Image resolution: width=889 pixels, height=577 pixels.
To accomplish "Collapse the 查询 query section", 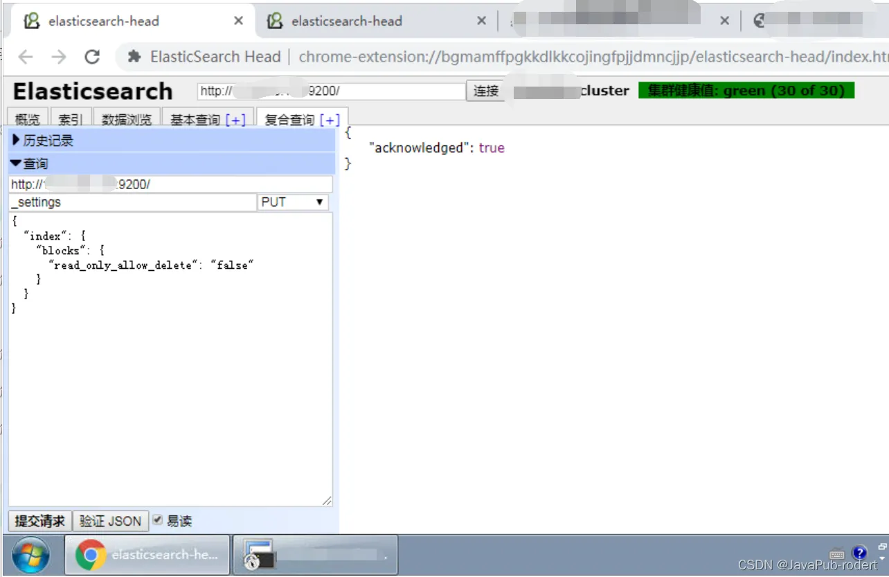I will (171, 163).
